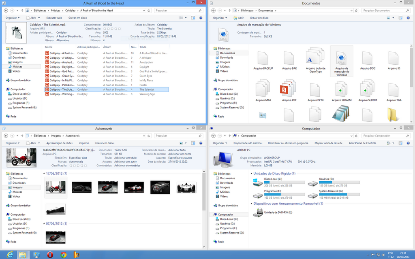Launch Google Chrome from taskbar
Screen dimensions: 415x259
64,255
